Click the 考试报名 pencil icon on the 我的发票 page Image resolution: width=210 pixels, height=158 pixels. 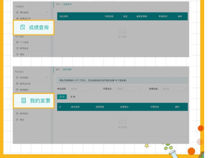17,77
